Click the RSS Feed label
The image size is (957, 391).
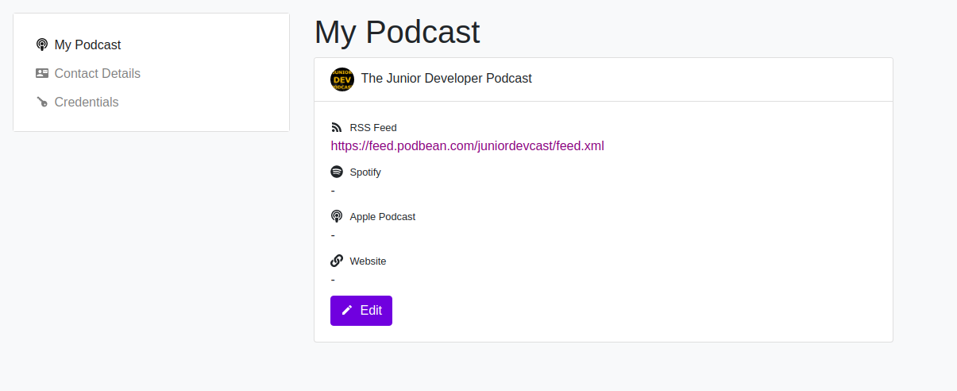373,127
